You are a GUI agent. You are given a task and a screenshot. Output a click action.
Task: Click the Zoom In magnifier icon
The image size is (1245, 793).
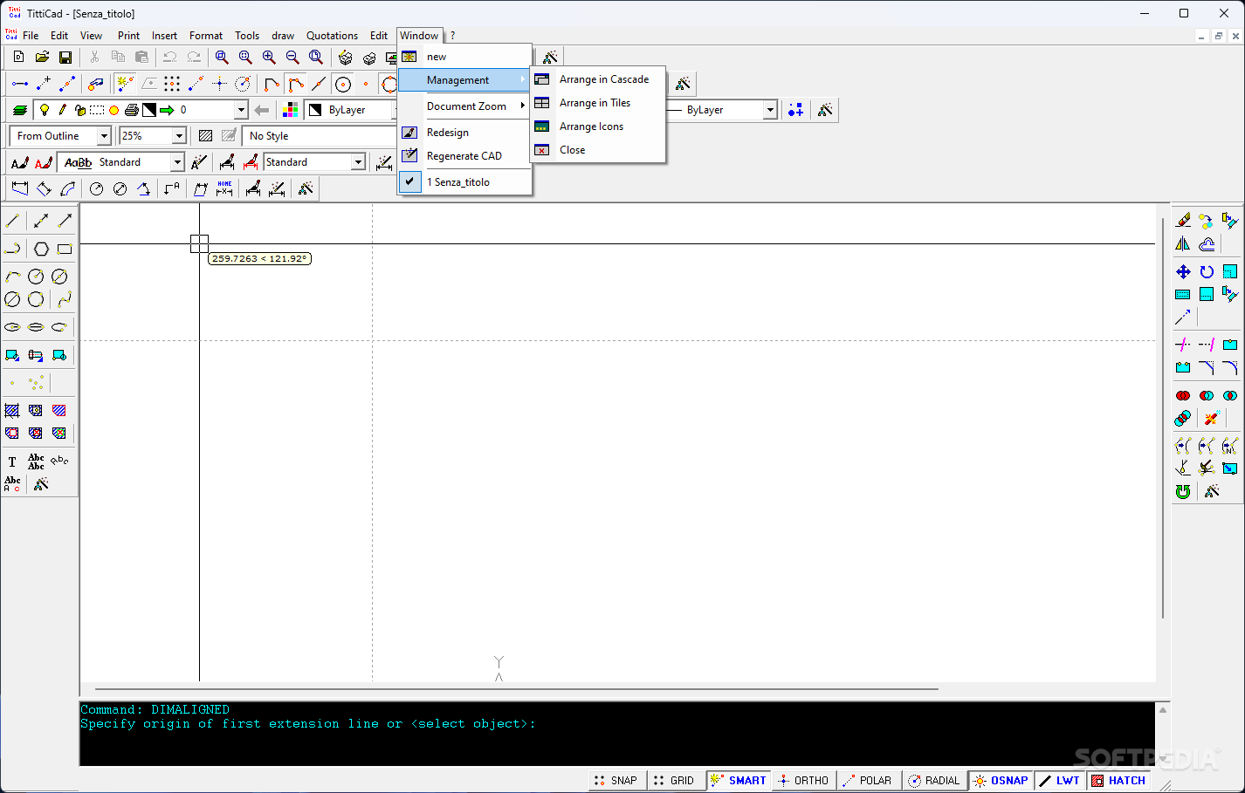point(269,57)
